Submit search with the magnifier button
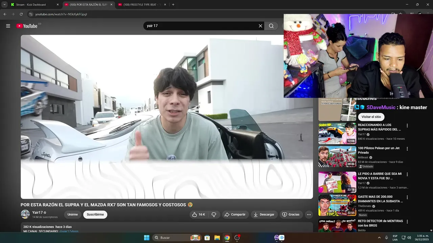433x243 pixels. coord(271,26)
